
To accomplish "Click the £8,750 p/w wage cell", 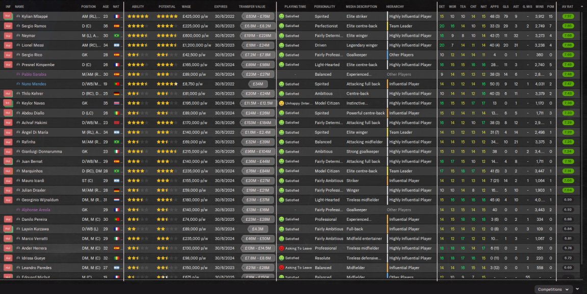I will tap(192, 84).
